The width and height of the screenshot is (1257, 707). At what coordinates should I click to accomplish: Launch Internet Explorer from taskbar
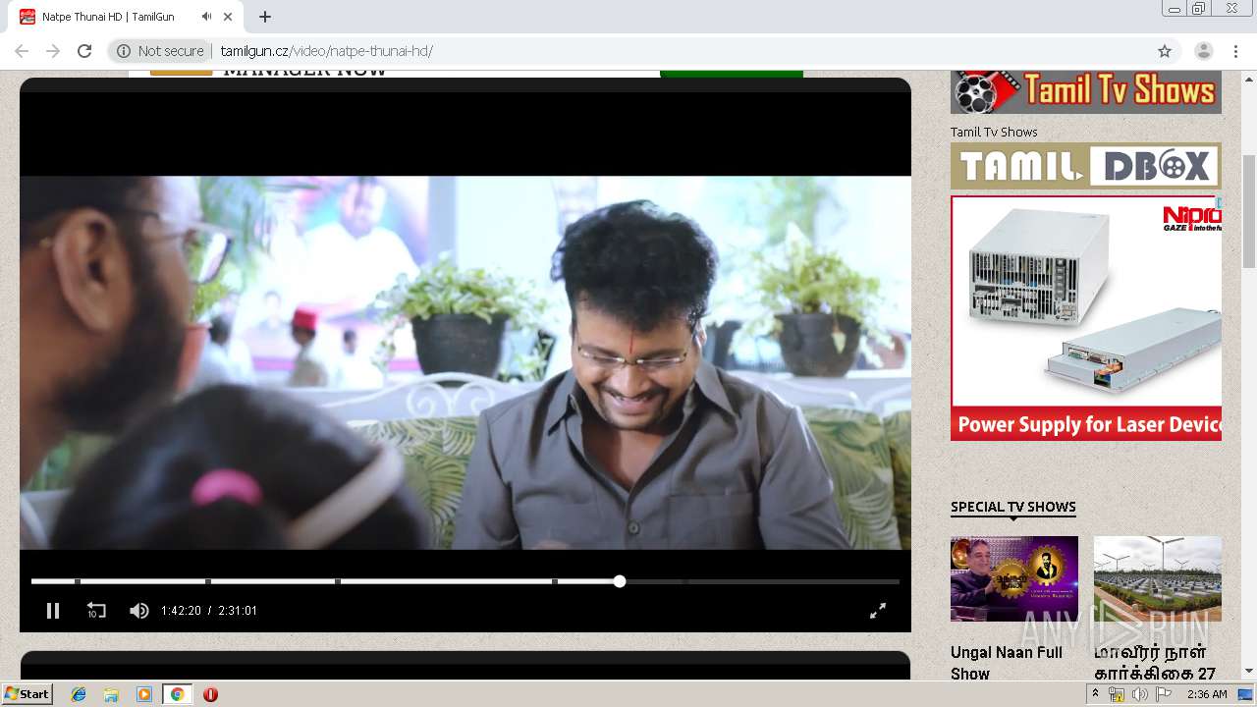(79, 694)
